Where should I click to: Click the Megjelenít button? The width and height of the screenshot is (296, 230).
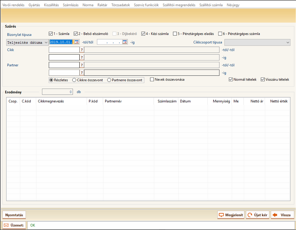click(231, 215)
